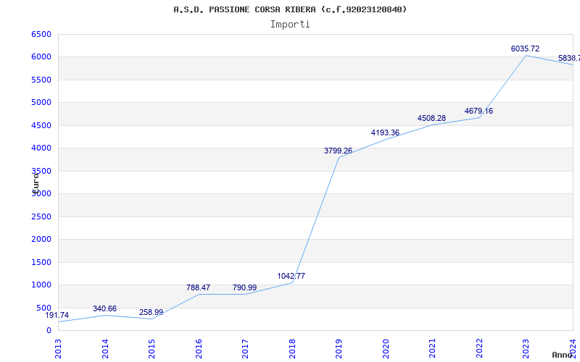
Task: Click the 4679.16 data label
Action: (x=478, y=111)
